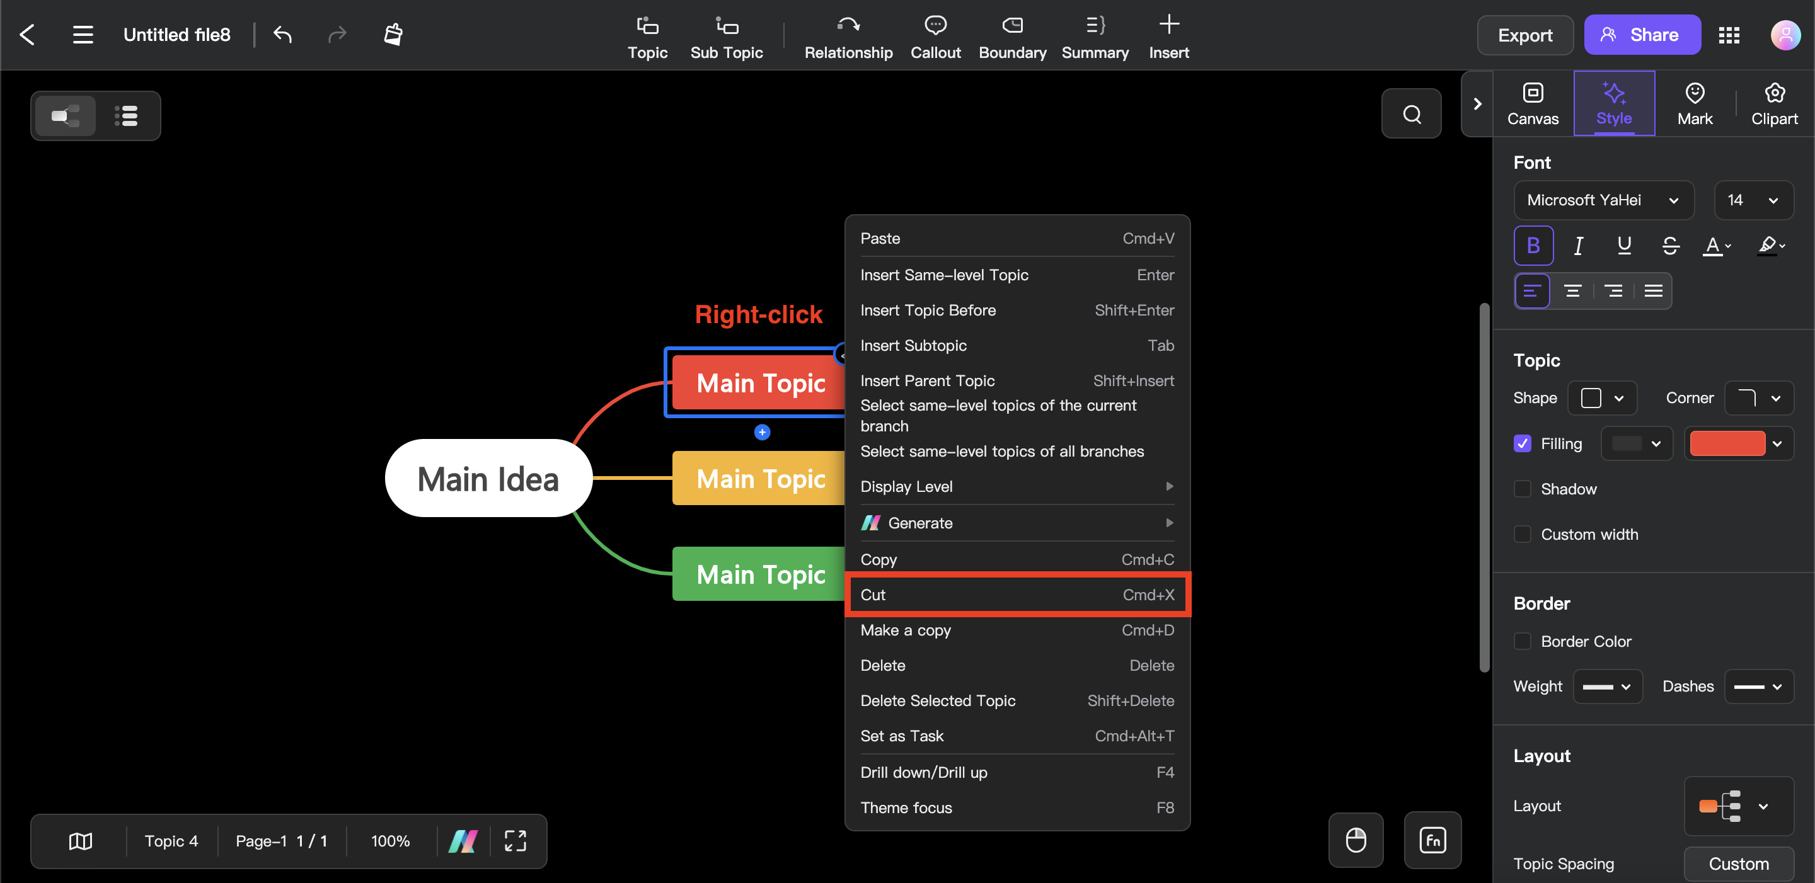The height and width of the screenshot is (883, 1815).
Task: Click the Share button
Action: (x=1644, y=32)
